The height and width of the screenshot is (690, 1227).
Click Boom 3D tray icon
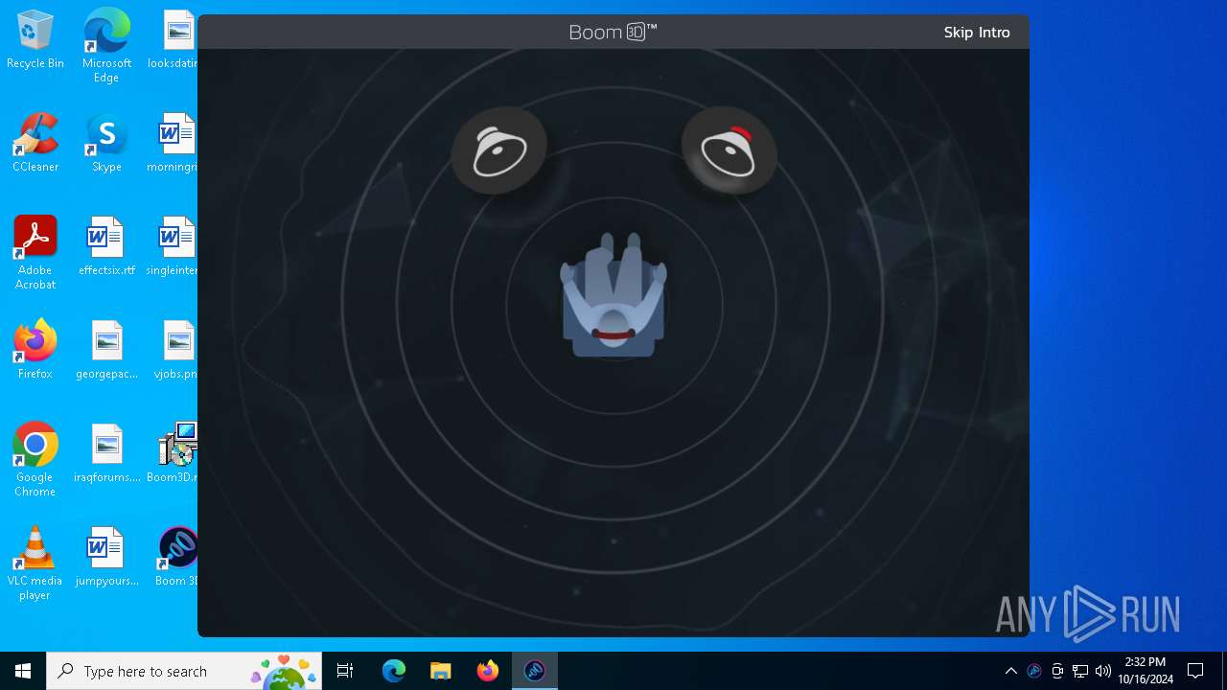click(x=1034, y=671)
